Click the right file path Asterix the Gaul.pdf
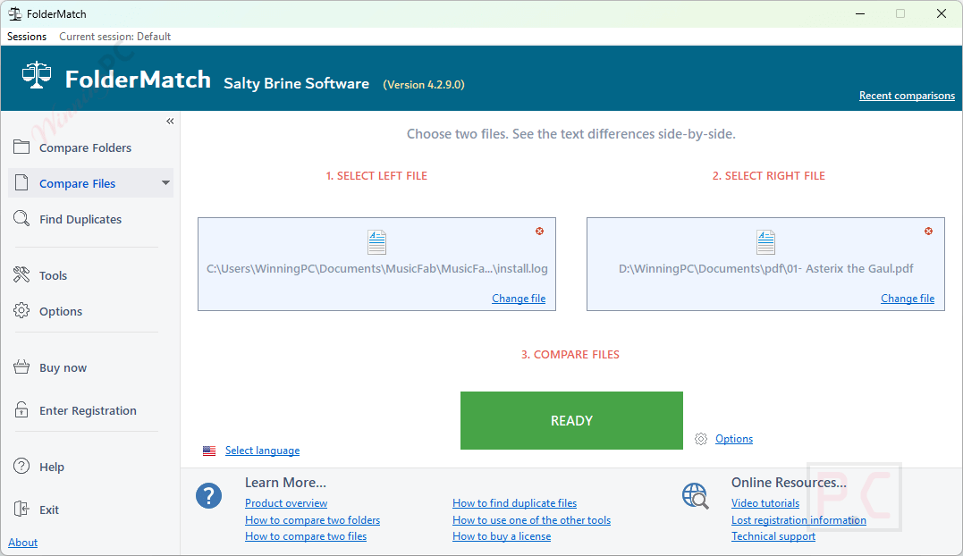 [x=766, y=269]
